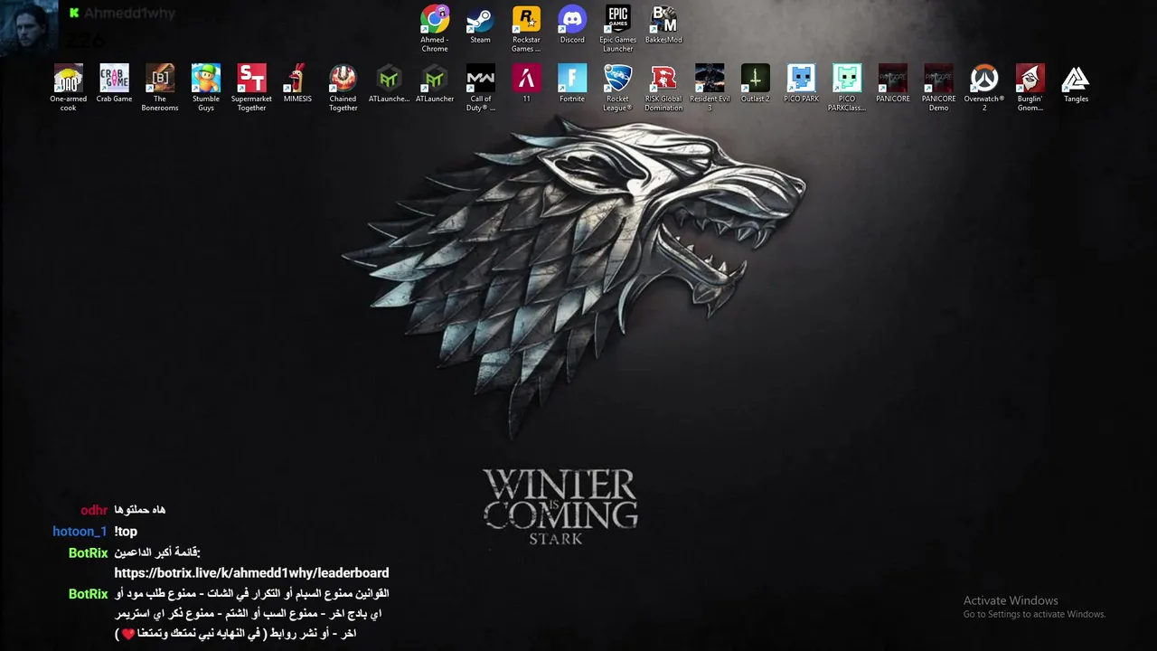Select the Rockstar Games launcher icon
The image size is (1157, 651).
coord(526,29)
